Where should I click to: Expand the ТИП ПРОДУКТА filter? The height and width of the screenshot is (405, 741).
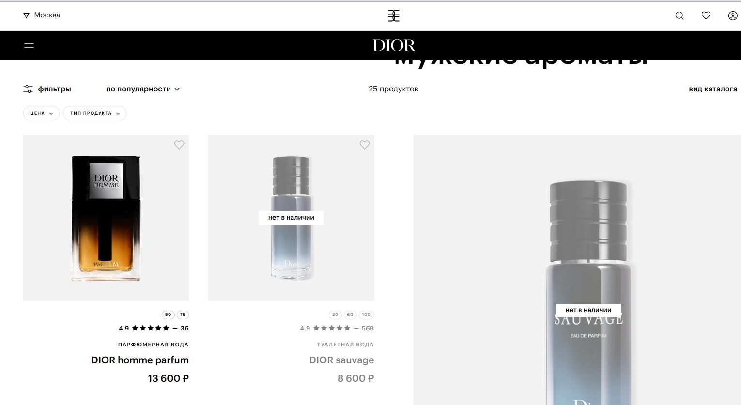point(94,113)
